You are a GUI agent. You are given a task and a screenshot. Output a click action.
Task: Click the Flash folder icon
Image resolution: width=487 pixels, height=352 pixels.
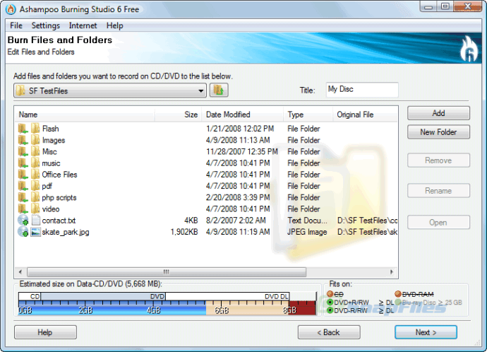[x=35, y=129]
